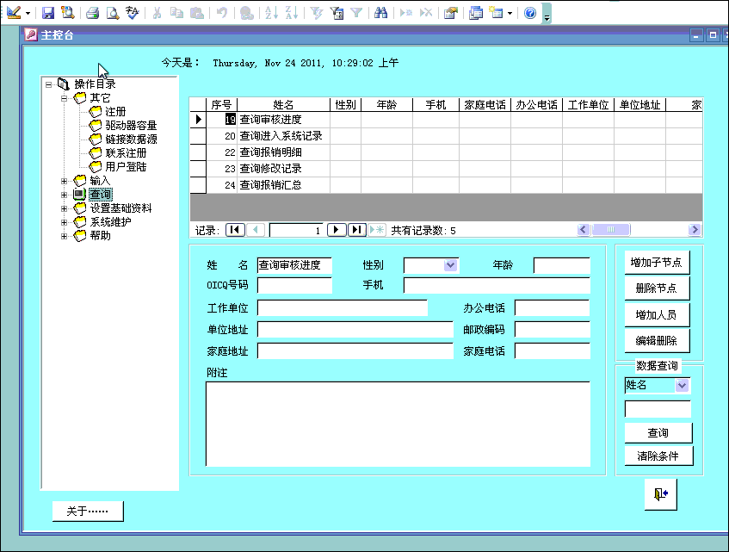Go to the first record in the navigator

(x=235, y=230)
